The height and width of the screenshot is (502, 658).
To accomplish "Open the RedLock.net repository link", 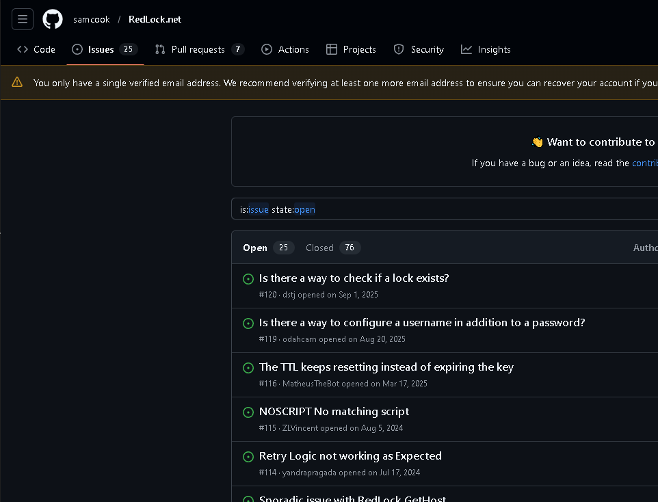I will [155, 19].
